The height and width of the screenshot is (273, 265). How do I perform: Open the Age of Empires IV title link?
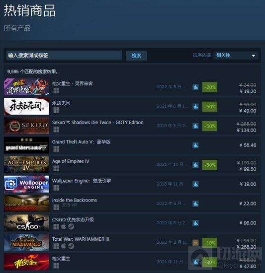(x=71, y=161)
